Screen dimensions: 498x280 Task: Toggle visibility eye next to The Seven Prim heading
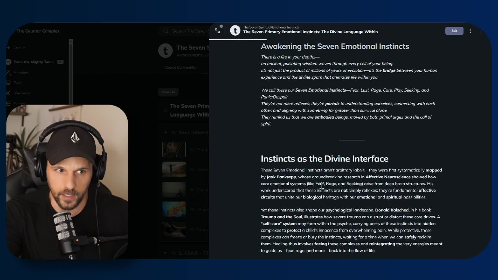165,110
